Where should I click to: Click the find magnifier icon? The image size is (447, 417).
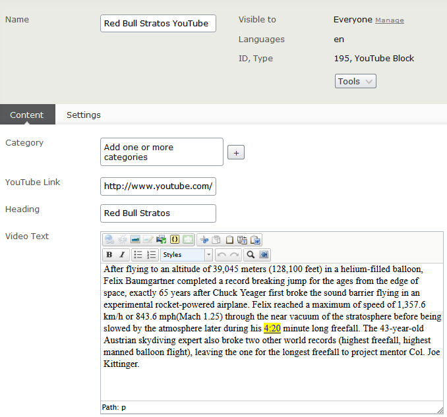[251, 255]
